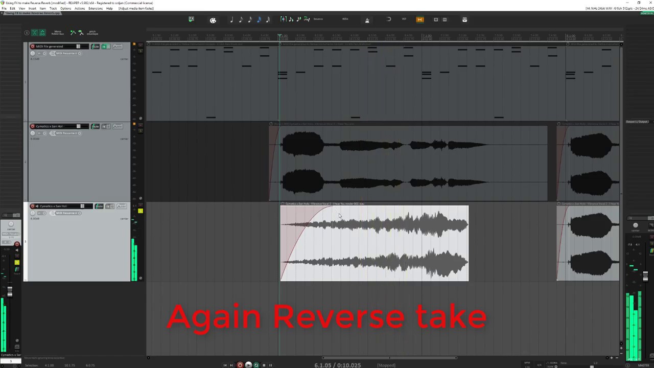Click the metronome icon in toolbar
Screen dimensions: 654x368
(367, 20)
